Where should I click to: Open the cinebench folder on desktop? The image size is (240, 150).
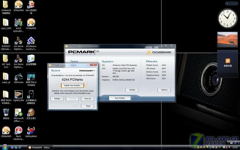(6, 7)
